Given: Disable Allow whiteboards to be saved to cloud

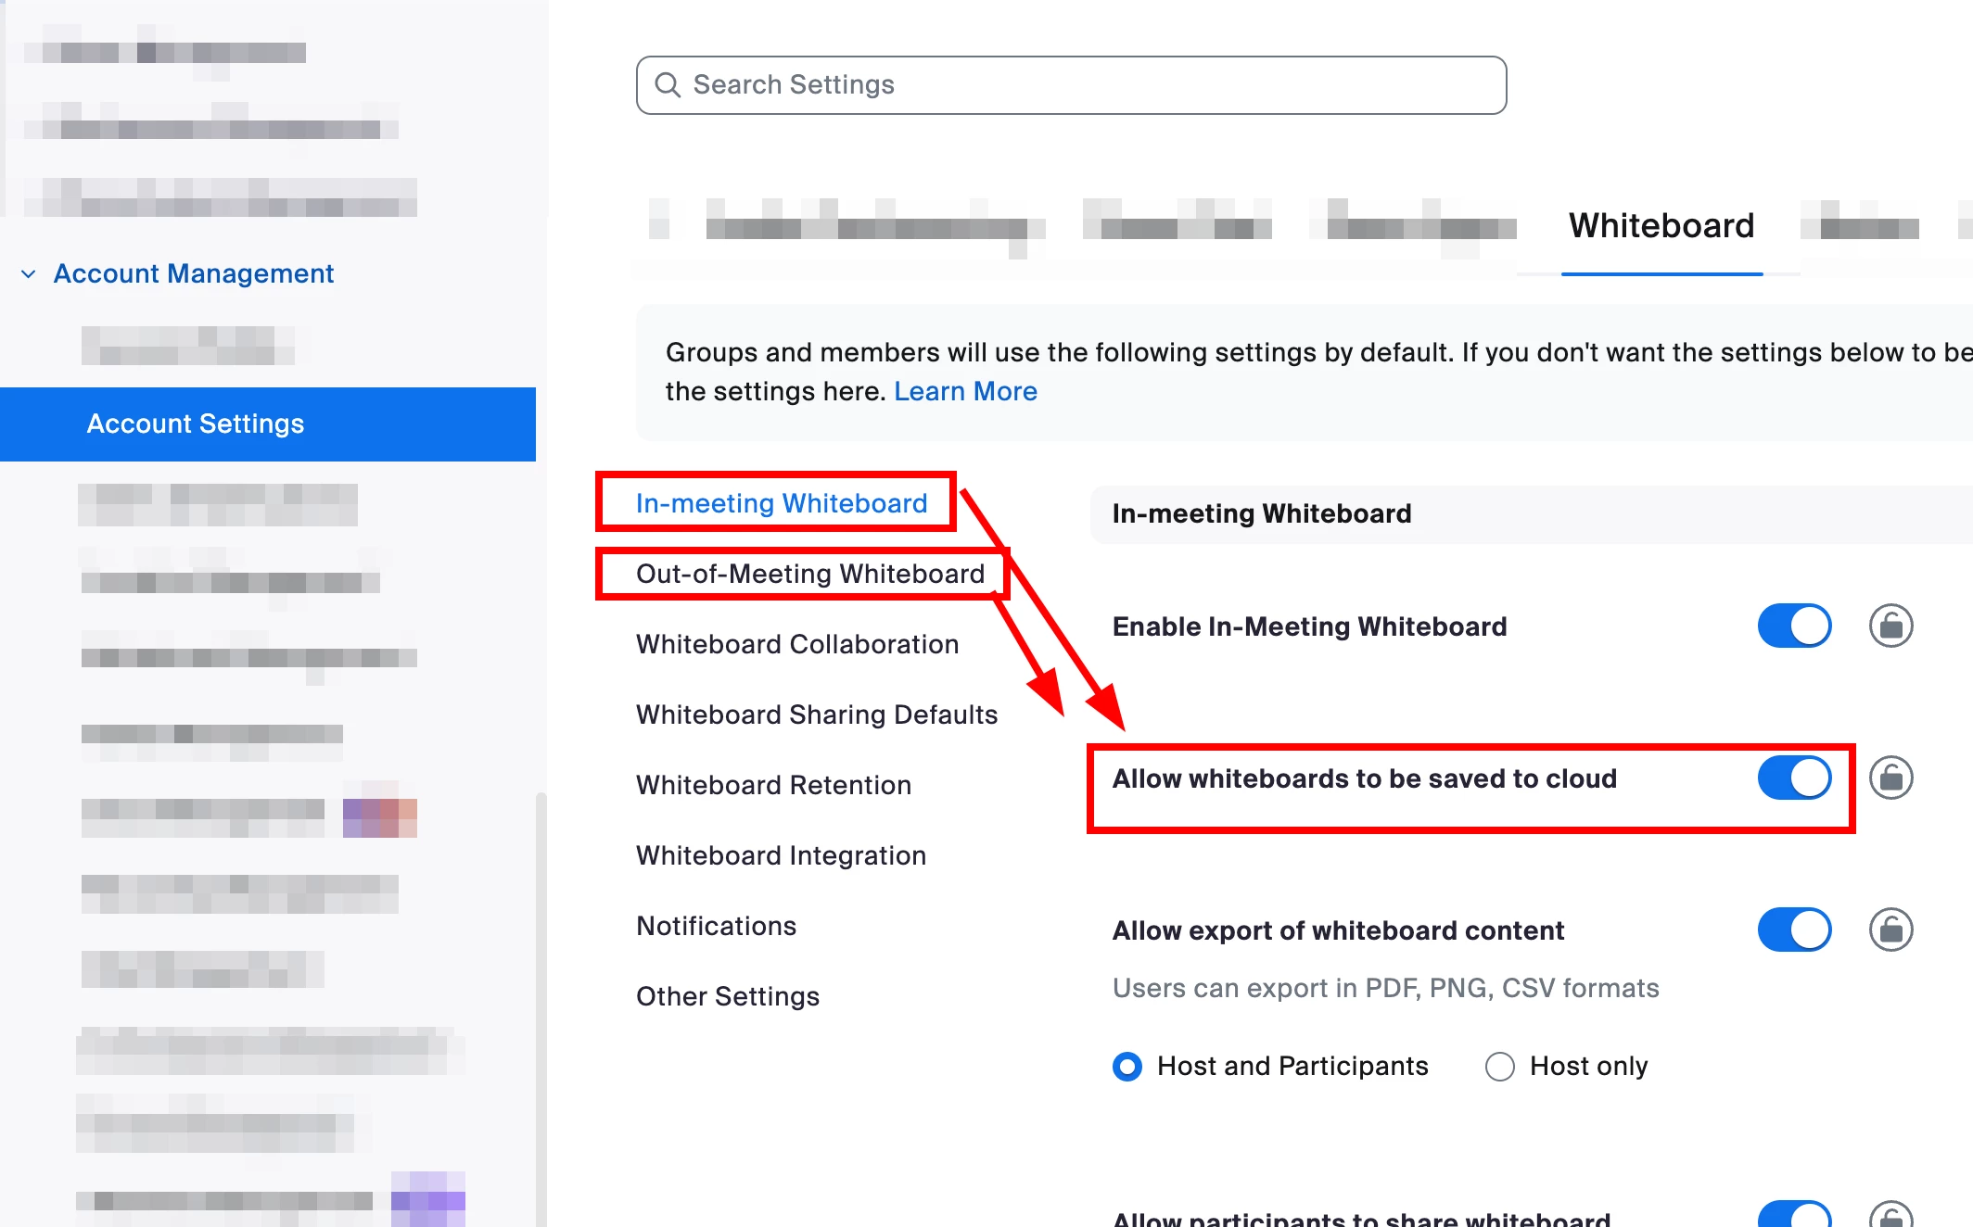Looking at the screenshot, I should click(1794, 778).
